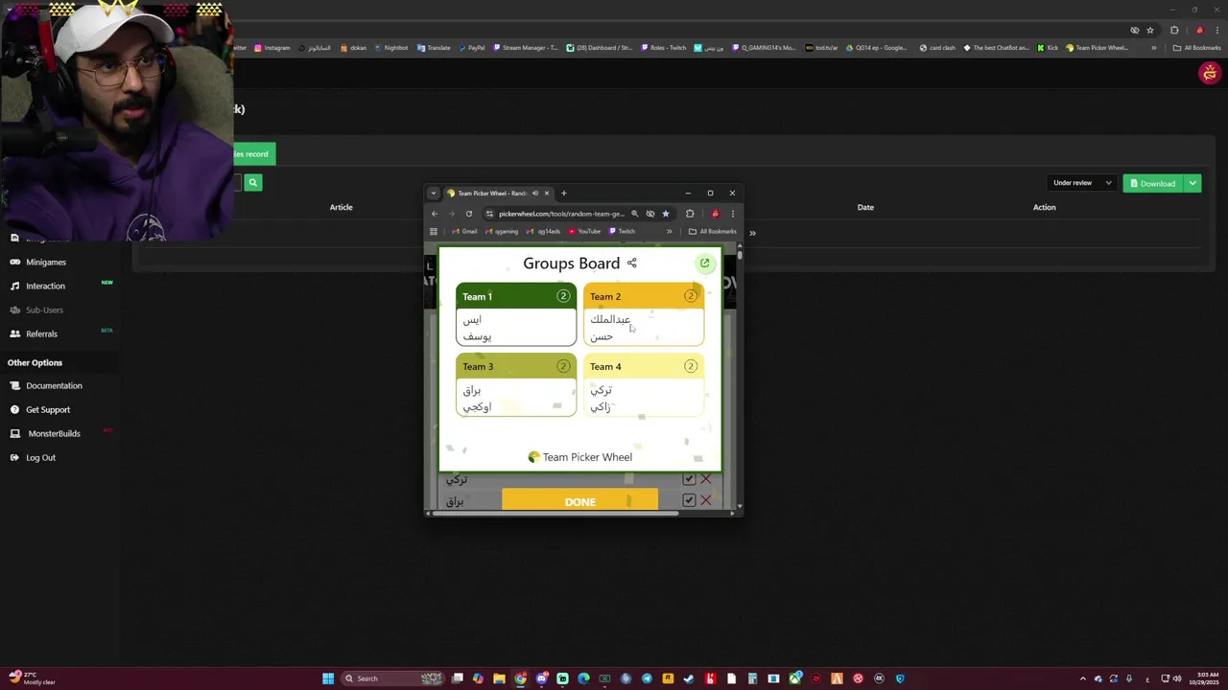
Task: Open the Twitch bookmark in the popup
Action: click(x=622, y=231)
